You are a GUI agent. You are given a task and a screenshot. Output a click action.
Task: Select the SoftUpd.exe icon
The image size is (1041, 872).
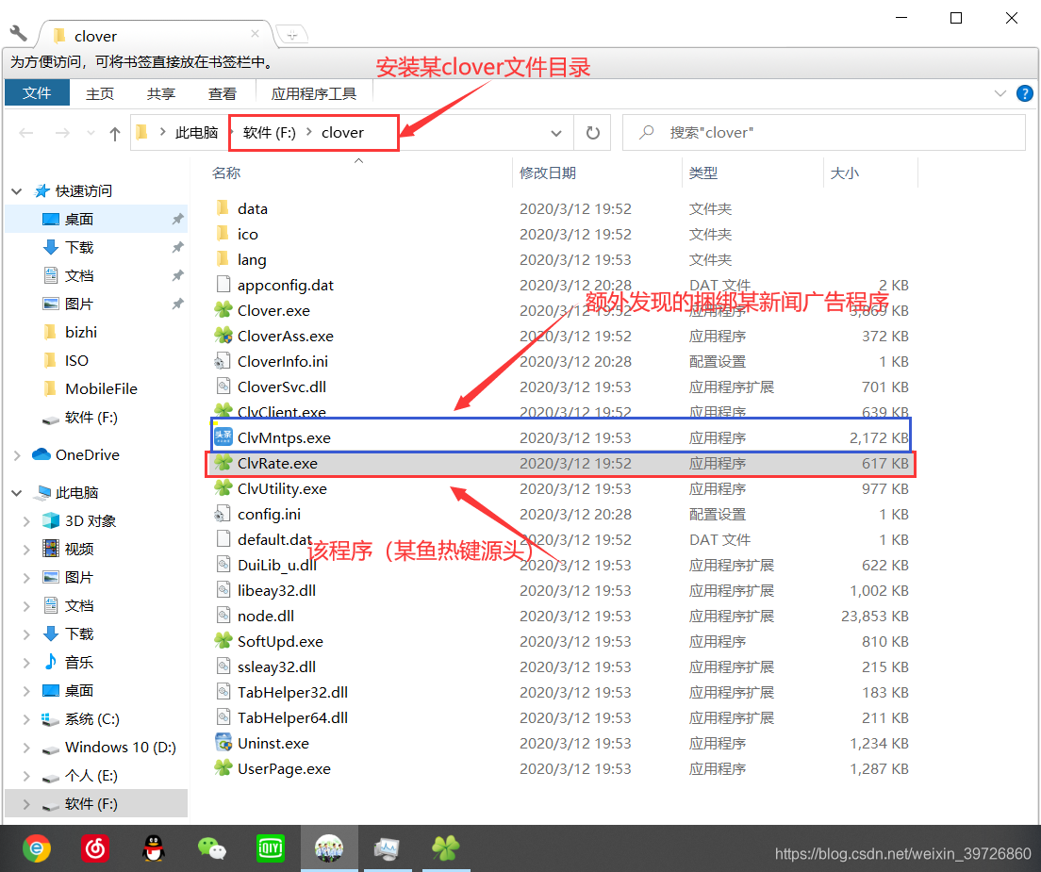click(223, 640)
